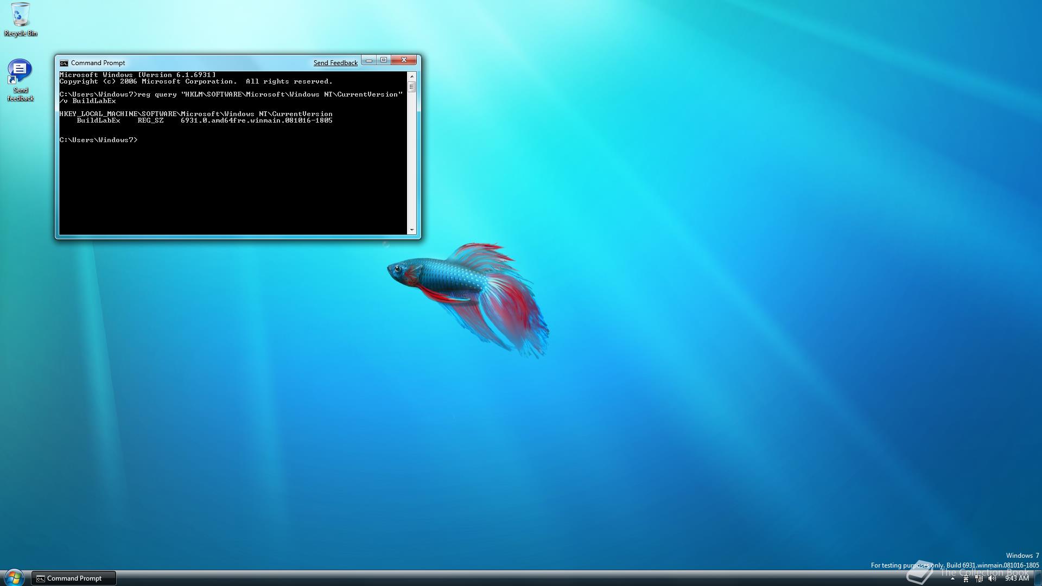The width and height of the screenshot is (1042, 586).
Task: Click the BuildLabEx value 6931.0.amd64fre.winmain.081016-1805
Action: (257, 120)
